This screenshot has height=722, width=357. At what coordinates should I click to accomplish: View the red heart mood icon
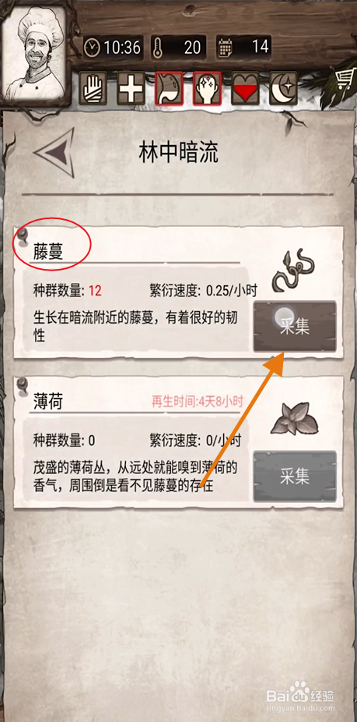(x=245, y=88)
